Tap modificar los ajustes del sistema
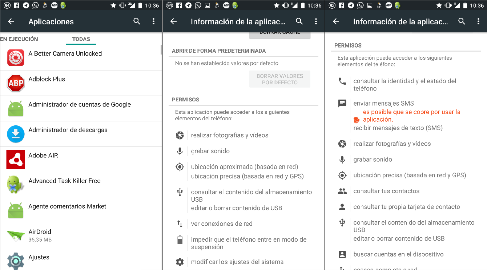 coord(237,262)
